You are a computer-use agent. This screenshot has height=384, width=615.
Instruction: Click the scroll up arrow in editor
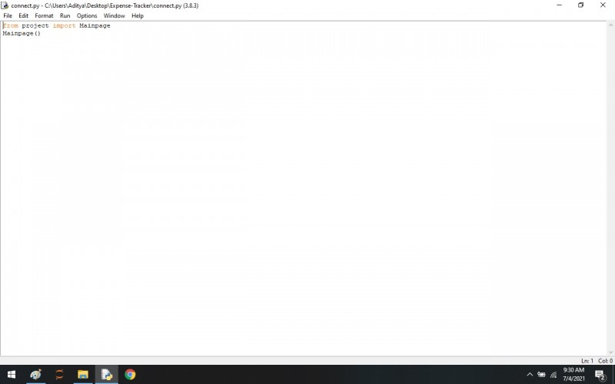click(x=610, y=25)
